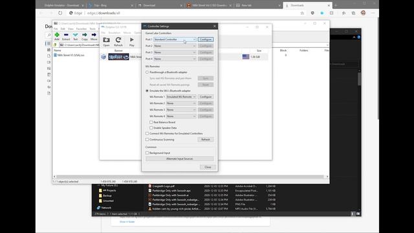Click Close button in Controller Settings
The image size is (414, 233).
pyautogui.click(x=208, y=167)
